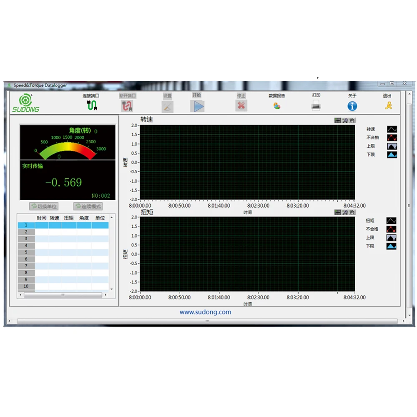Click the 时间 column header in table
Screen dimensions: 417x417
tap(41, 218)
